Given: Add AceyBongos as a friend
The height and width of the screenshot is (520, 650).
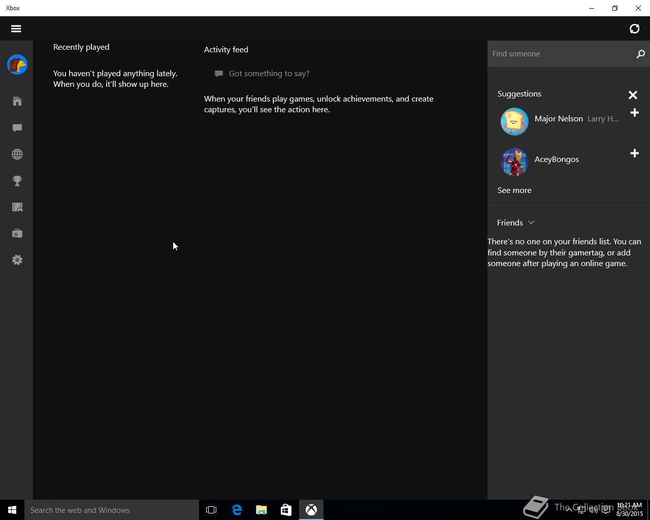Looking at the screenshot, I should pyautogui.click(x=634, y=153).
